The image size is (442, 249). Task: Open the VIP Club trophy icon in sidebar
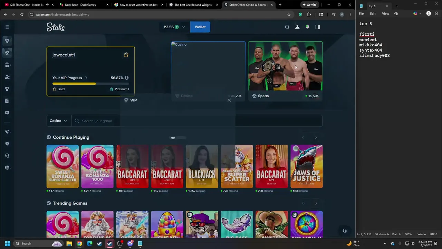point(7,89)
